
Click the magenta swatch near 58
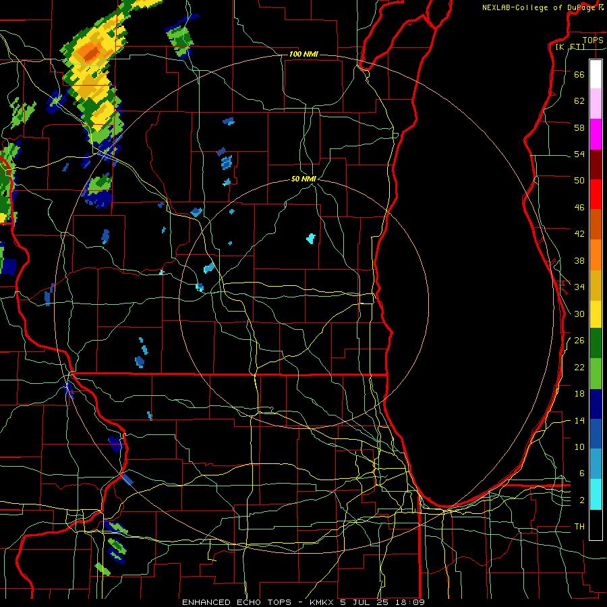click(596, 134)
